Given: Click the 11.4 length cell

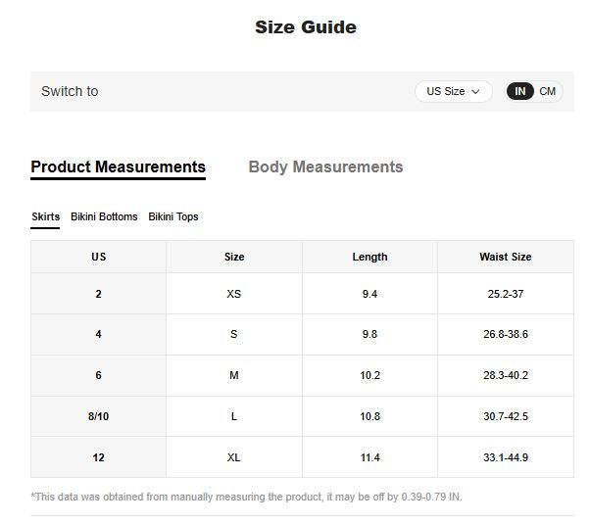Looking at the screenshot, I should point(369,457).
